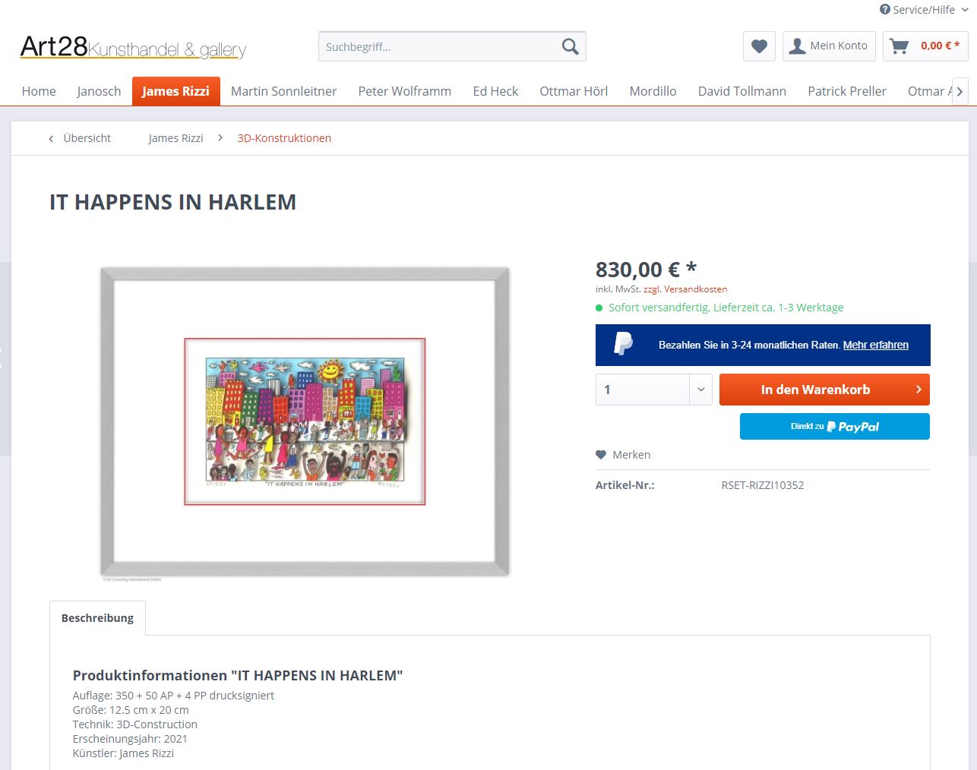Click the Direkt zu PayPal button
The width and height of the screenshot is (977, 770).
835,426
